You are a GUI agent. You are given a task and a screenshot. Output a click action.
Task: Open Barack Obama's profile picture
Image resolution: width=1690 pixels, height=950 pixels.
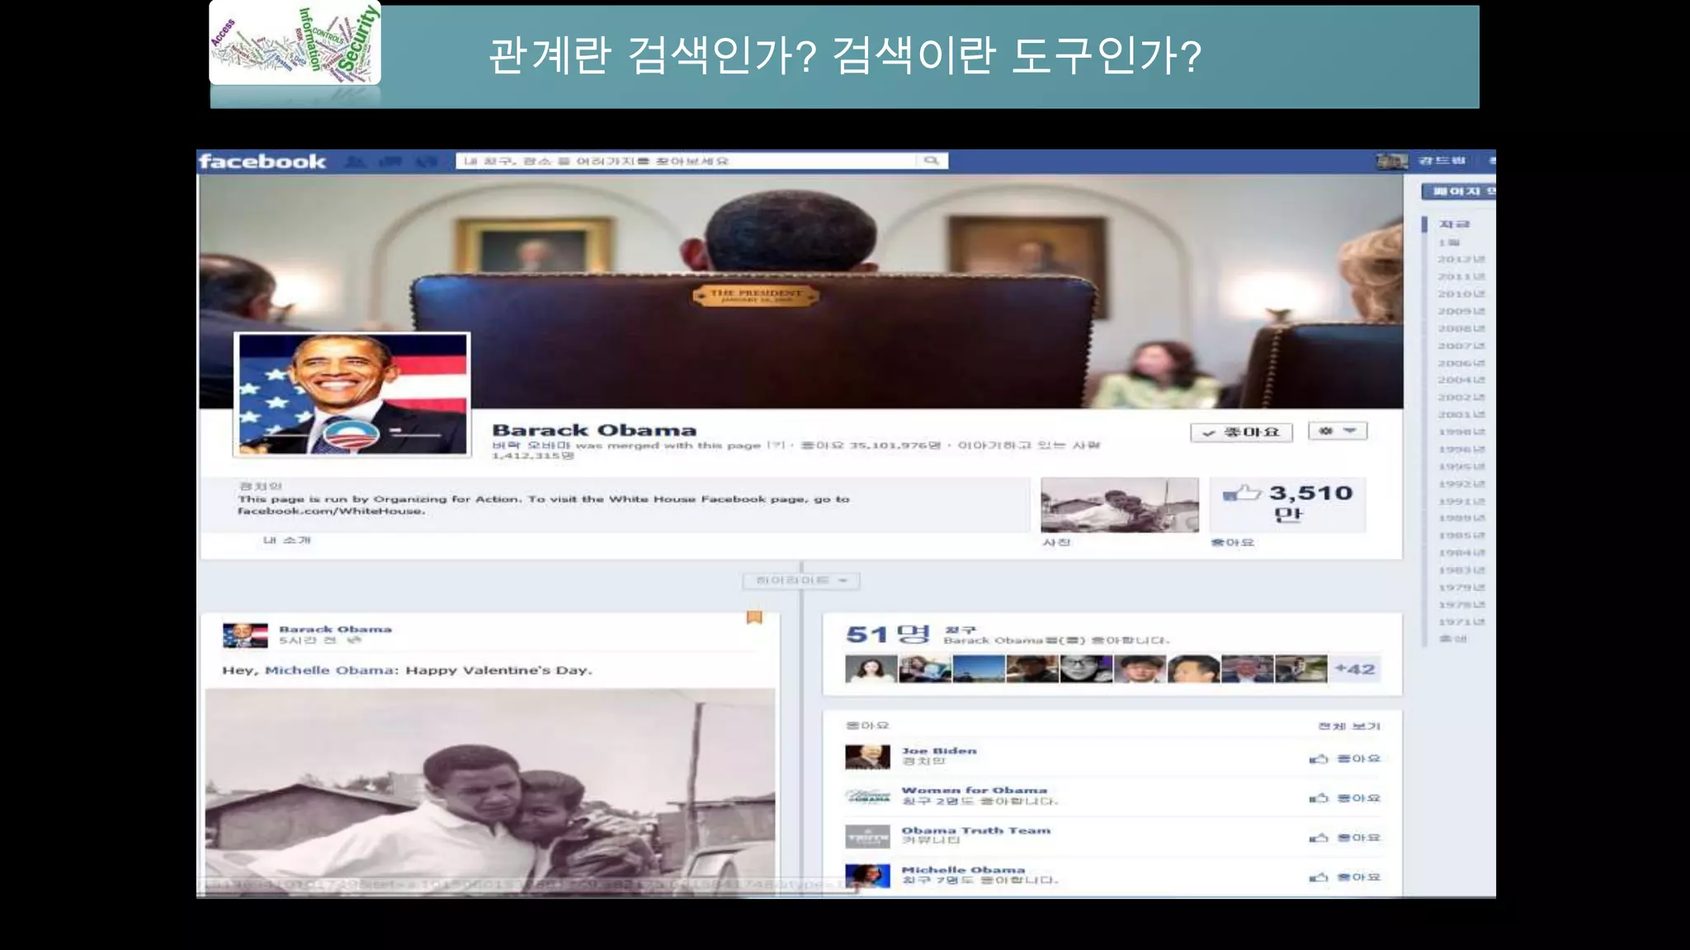click(352, 394)
